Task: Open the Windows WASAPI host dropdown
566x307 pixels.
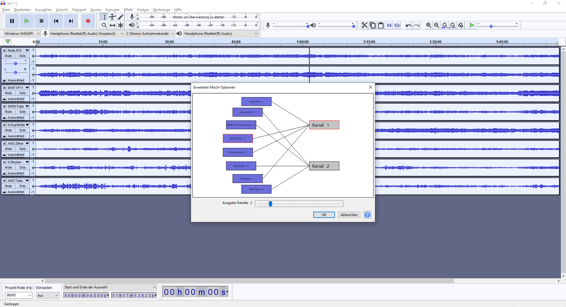Action: click(x=22, y=34)
